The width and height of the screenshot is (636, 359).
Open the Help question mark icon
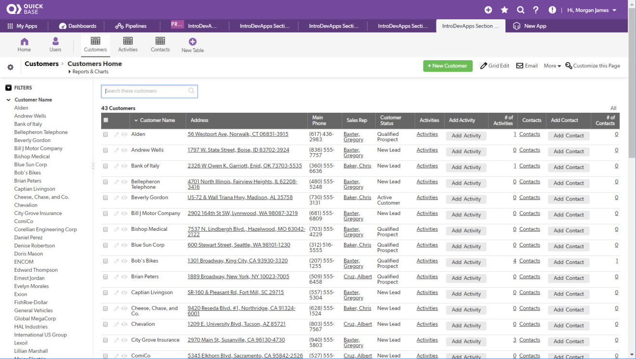coord(536,10)
